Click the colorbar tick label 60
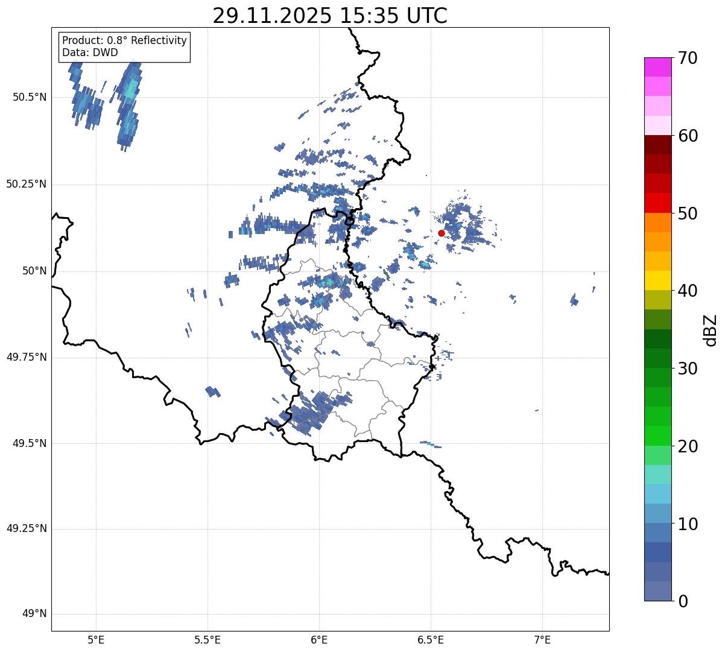 point(687,136)
